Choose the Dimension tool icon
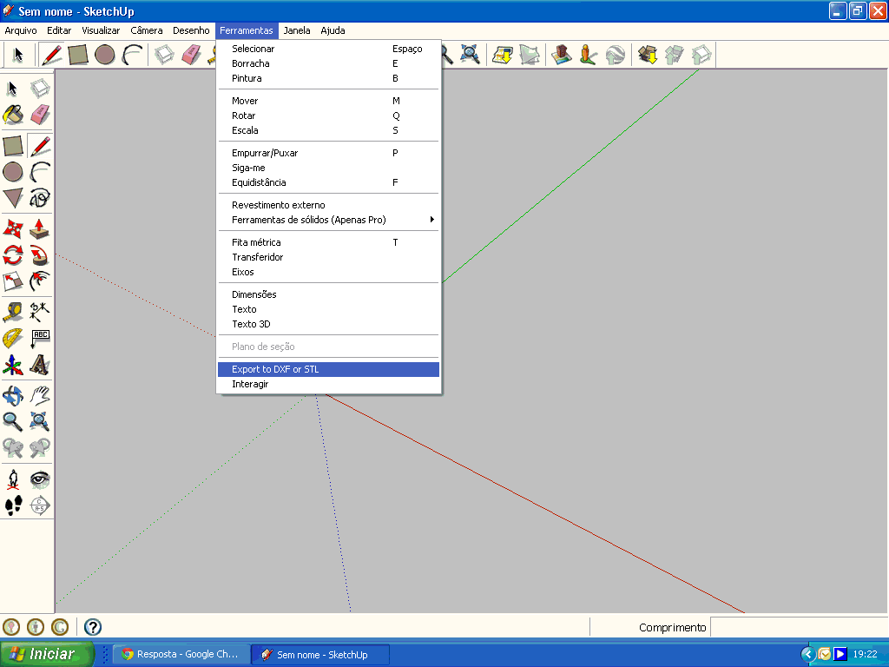 tap(40, 312)
